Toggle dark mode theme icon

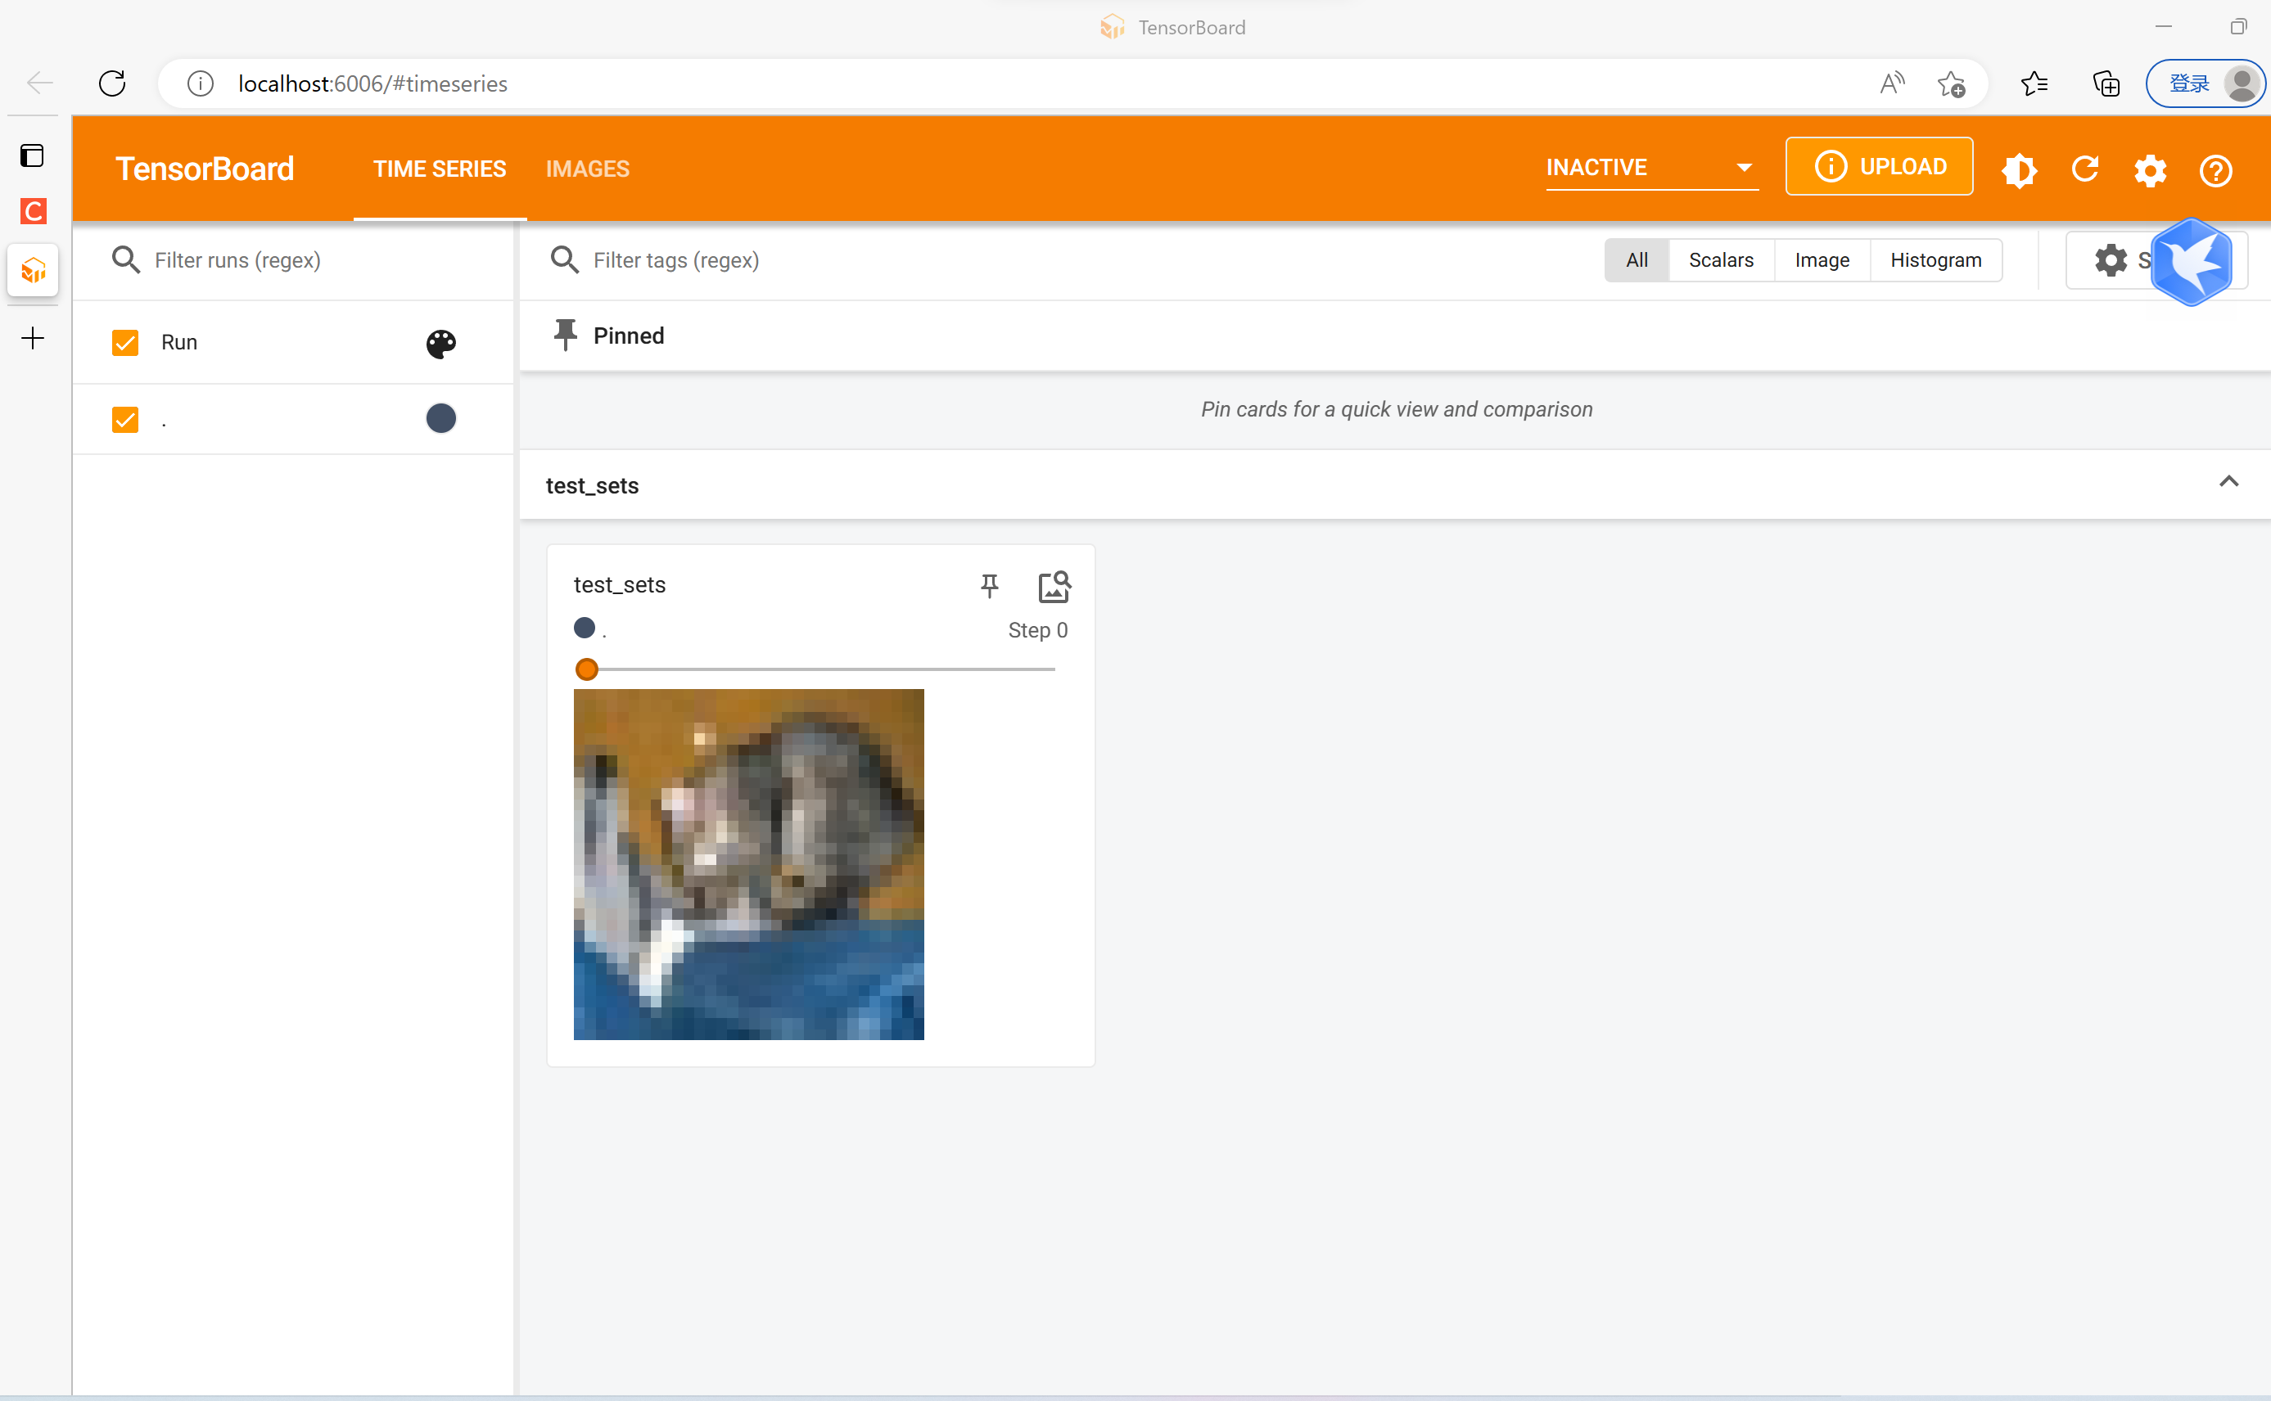coord(2018,169)
